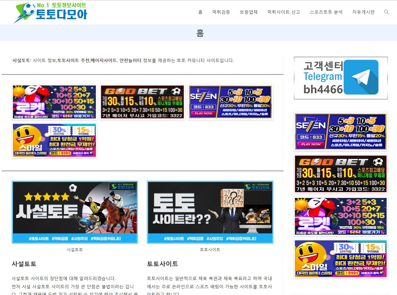Go to the 먹튀검증 menu

click(x=221, y=12)
